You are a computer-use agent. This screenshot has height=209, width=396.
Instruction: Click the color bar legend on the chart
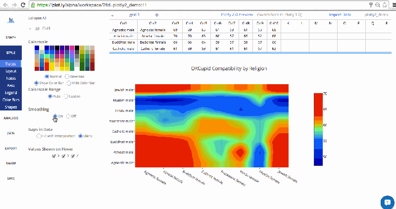(x=318, y=129)
